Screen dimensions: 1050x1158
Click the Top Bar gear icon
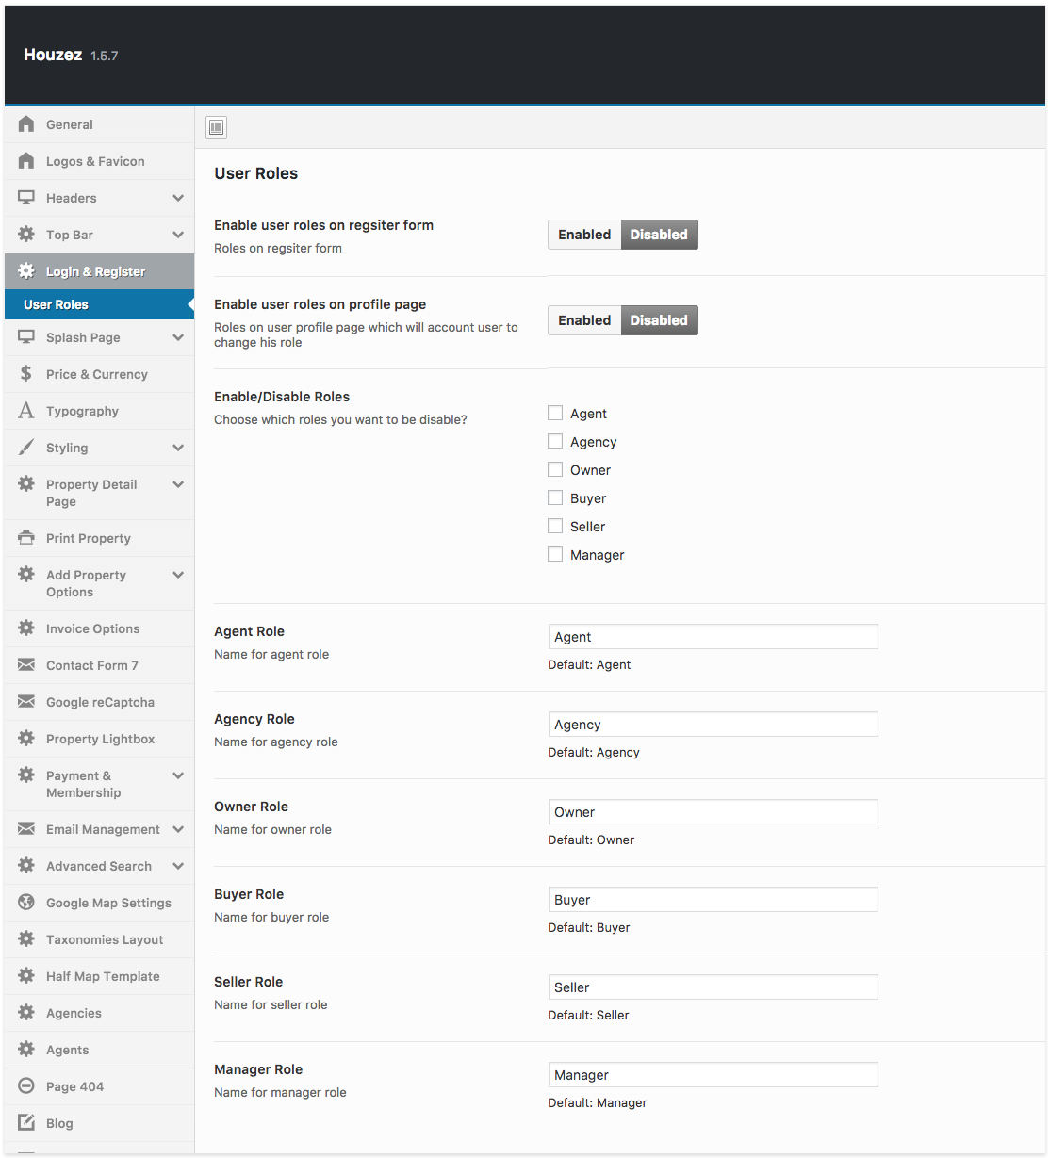26,234
